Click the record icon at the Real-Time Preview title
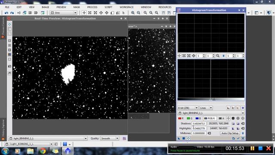Image resolution: width=275 pixels, height=155 pixels. click(x=9, y=18)
